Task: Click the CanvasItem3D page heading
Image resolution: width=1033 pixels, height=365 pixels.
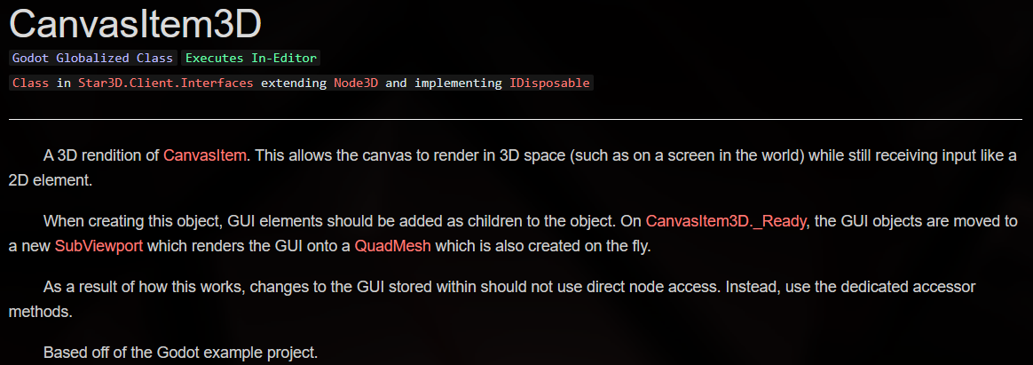Action: [135, 24]
